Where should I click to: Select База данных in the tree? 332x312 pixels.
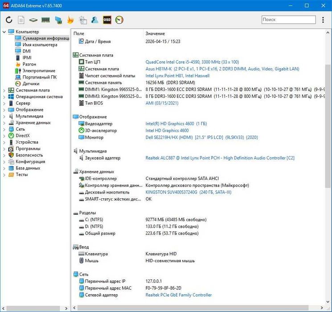pyautogui.click(x=24, y=168)
